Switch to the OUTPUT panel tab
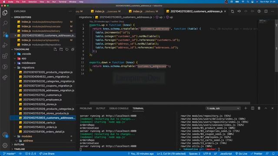Image resolution: width=278 pixels, height=156 pixels. point(100,108)
